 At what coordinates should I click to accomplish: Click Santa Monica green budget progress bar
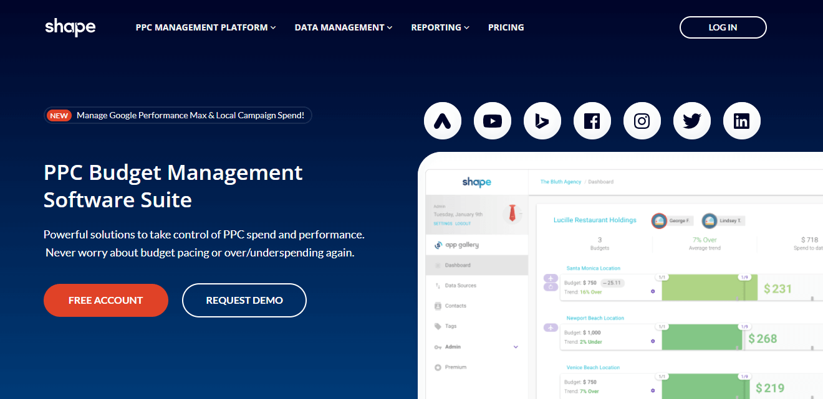(710, 289)
